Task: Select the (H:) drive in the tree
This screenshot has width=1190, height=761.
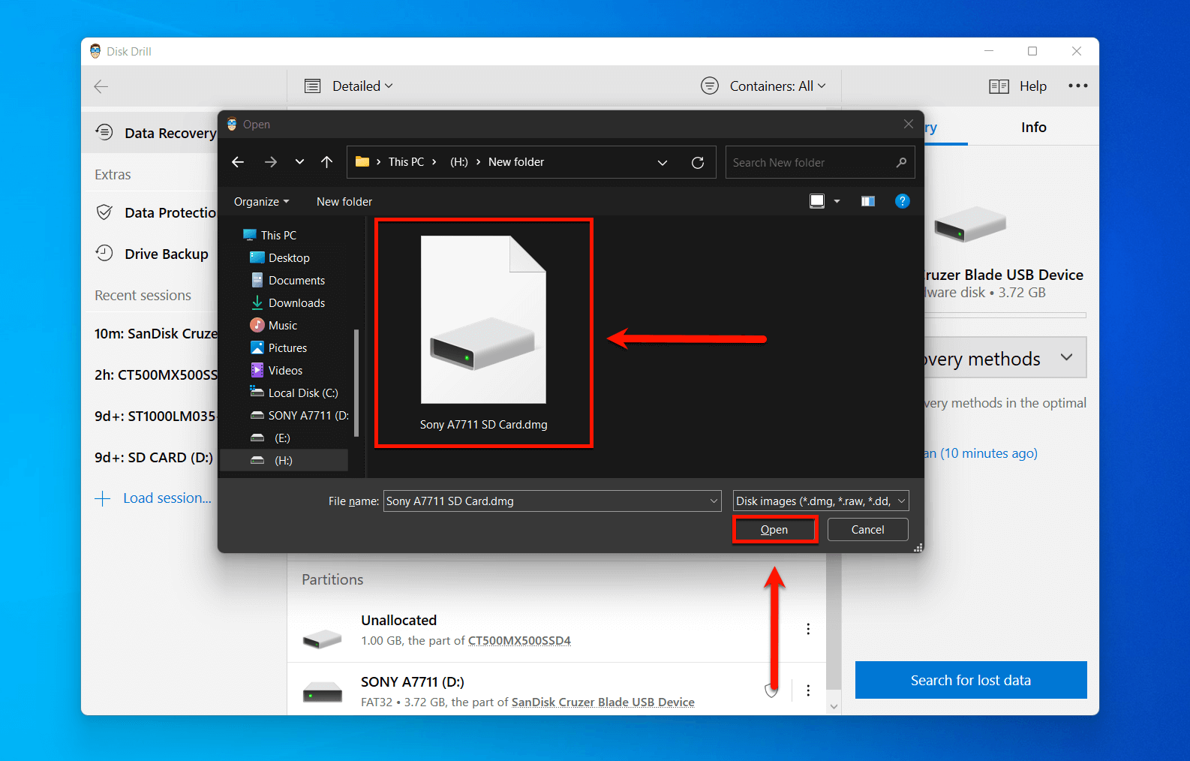Action: (x=284, y=460)
